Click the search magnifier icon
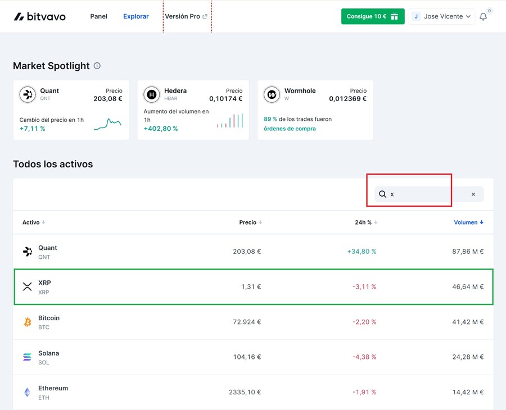 (382, 194)
